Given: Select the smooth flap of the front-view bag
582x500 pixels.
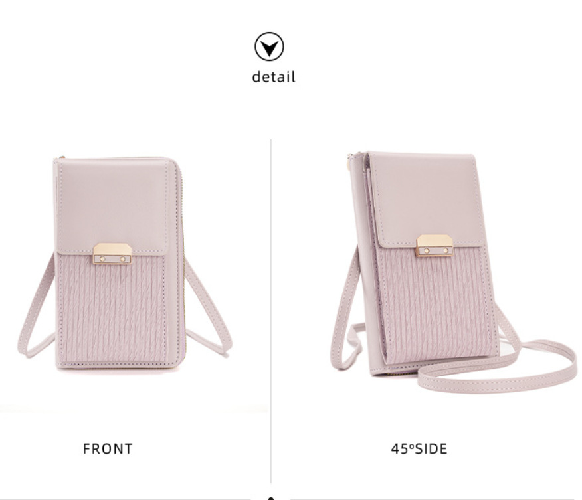Looking at the screenshot, I should tap(113, 204).
